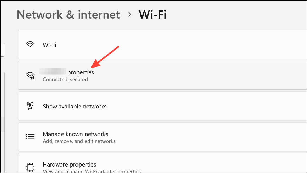Select Wi-Fi in the breadcrumb navigation
This screenshot has width=307, height=173.
click(x=153, y=15)
